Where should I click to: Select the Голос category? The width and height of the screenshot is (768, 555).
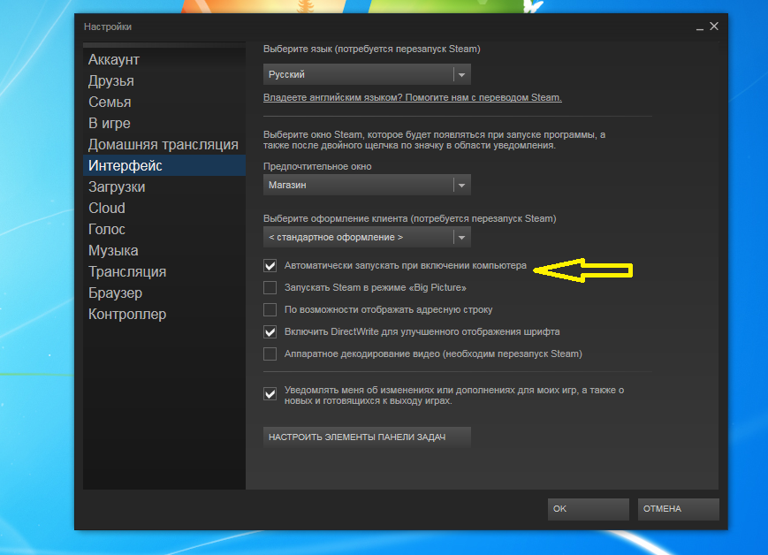point(164,229)
